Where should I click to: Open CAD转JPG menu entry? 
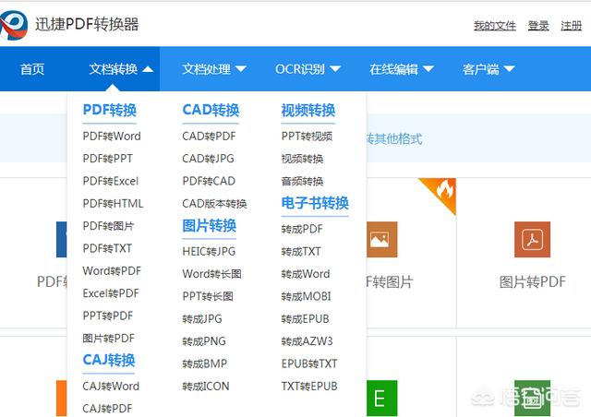(x=208, y=158)
